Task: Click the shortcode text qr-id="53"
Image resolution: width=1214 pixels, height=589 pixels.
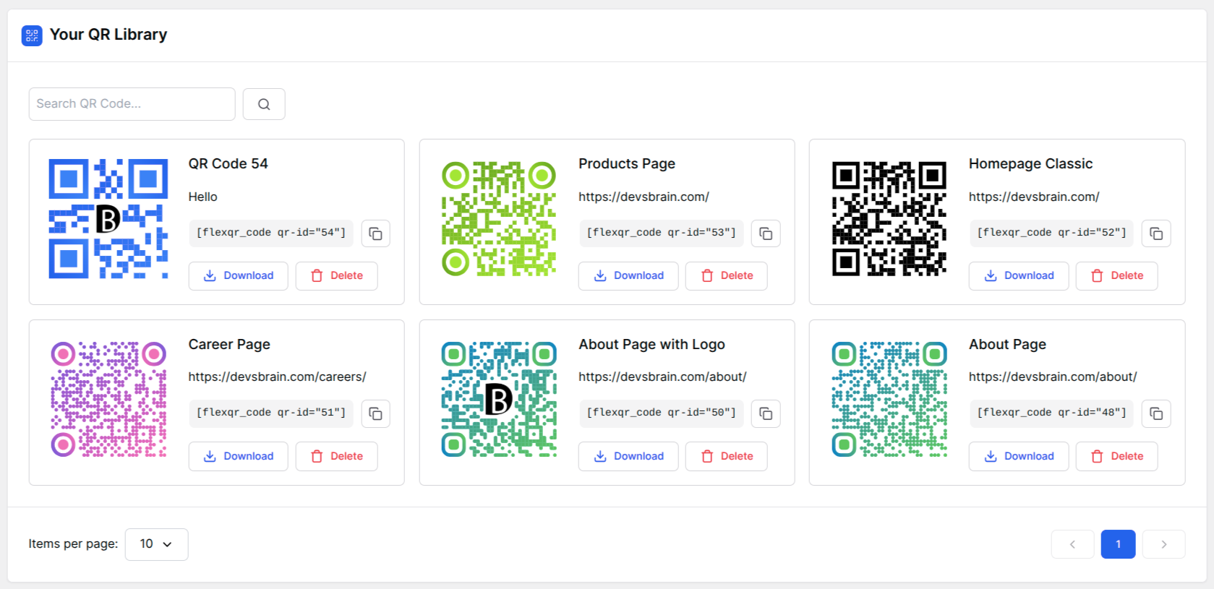Action: point(661,233)
